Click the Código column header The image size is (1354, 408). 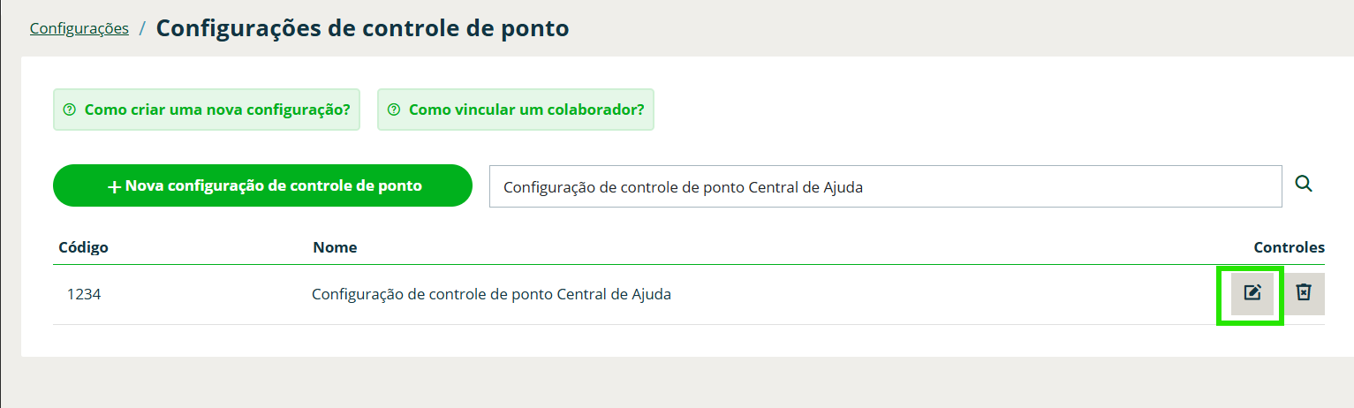click(x=83, y=247)
